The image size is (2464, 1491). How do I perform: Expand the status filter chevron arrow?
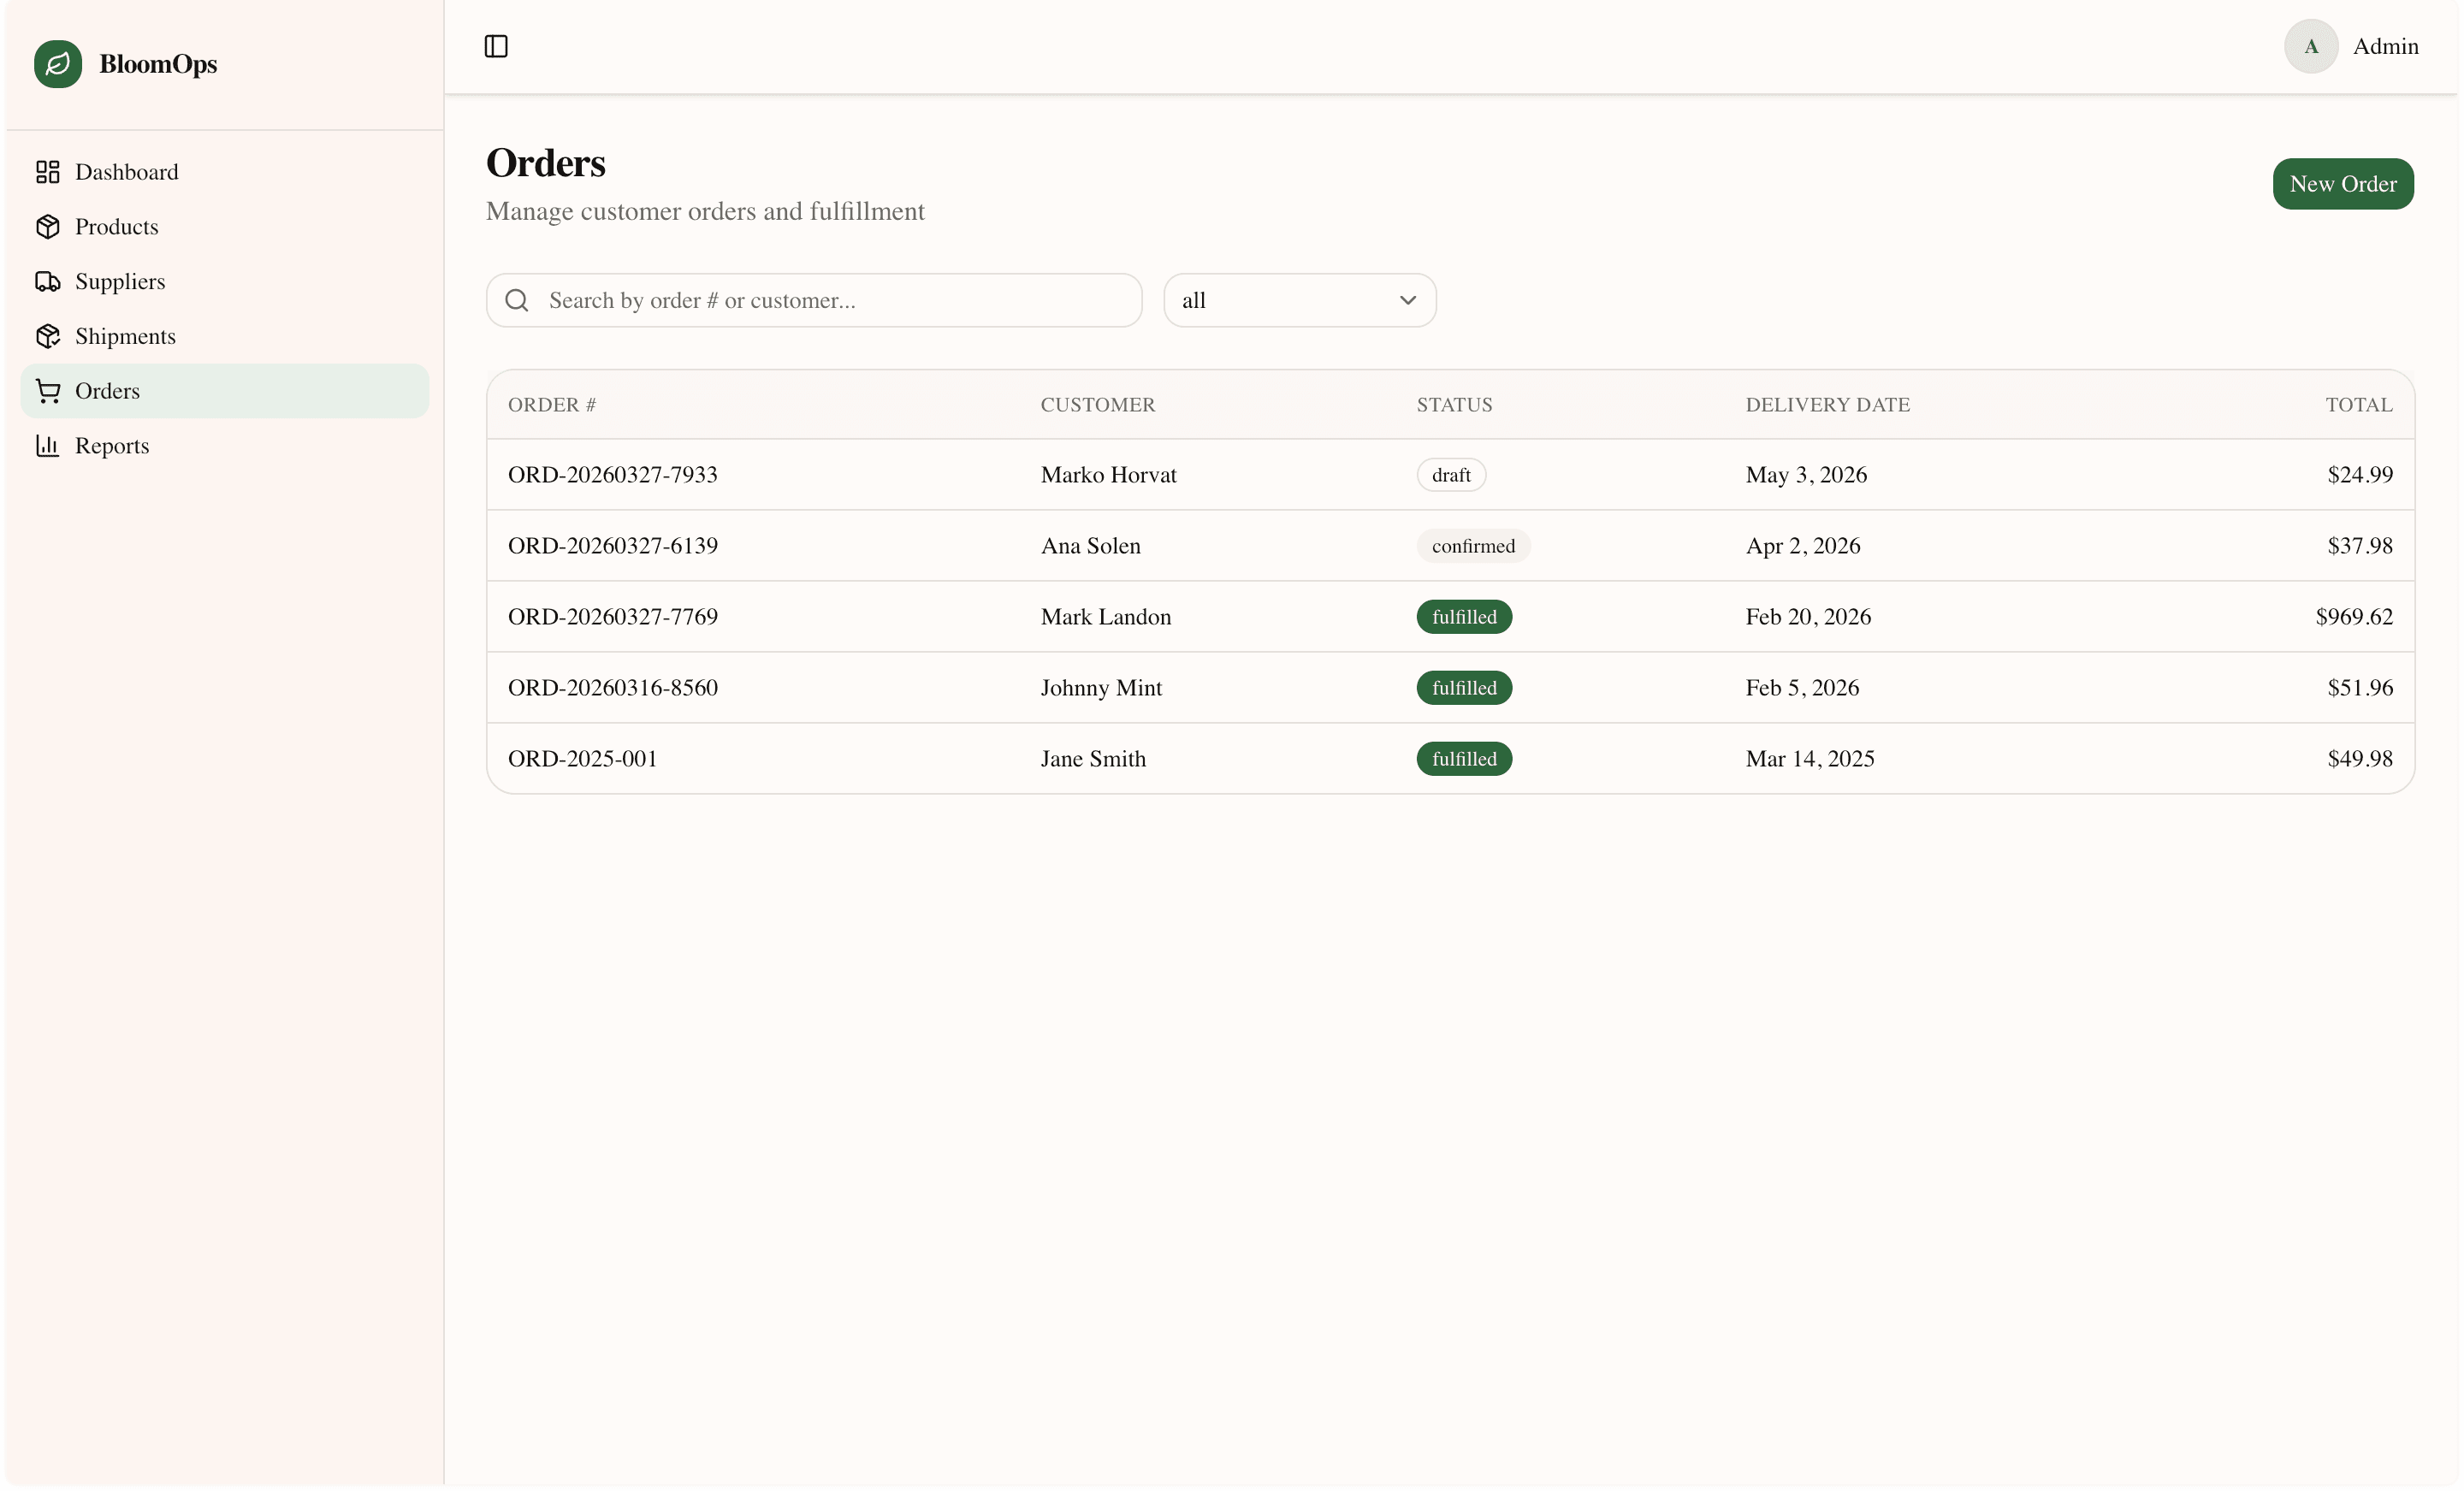tap(1407, 300)
